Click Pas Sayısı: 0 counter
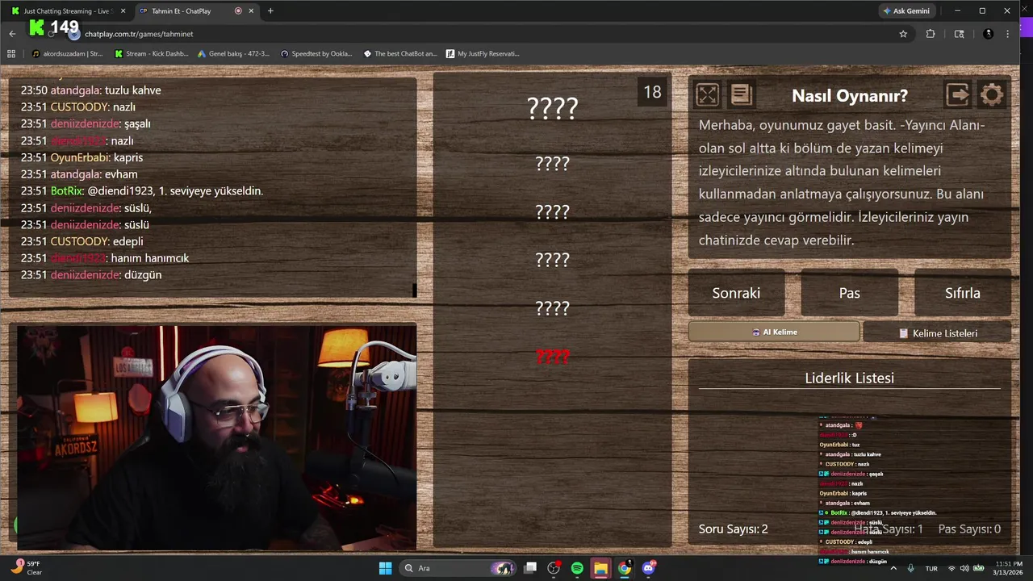The width and height of the screenshot is (1033, 581). [969, 529]
